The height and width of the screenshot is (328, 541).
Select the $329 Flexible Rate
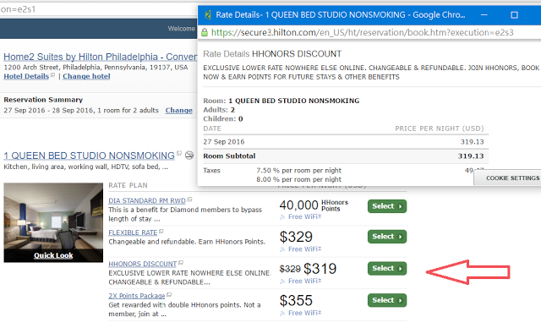tap(387, 237)
